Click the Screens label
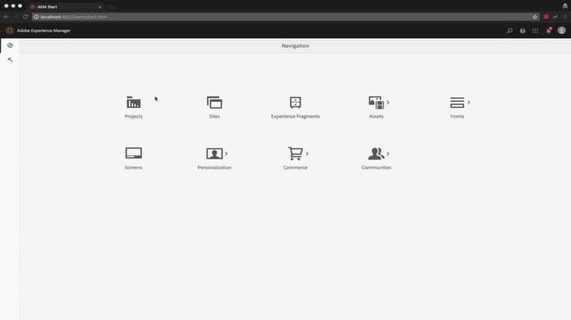This screenshot has height=320, width=571. pyautogui.click(x=134, y=168)
